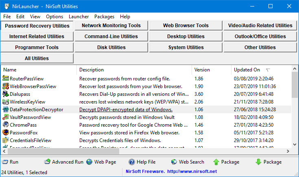The height and width of the screenshot is (177, 299).
Task: Open the Edit menu
Action: tap(20, 17)
